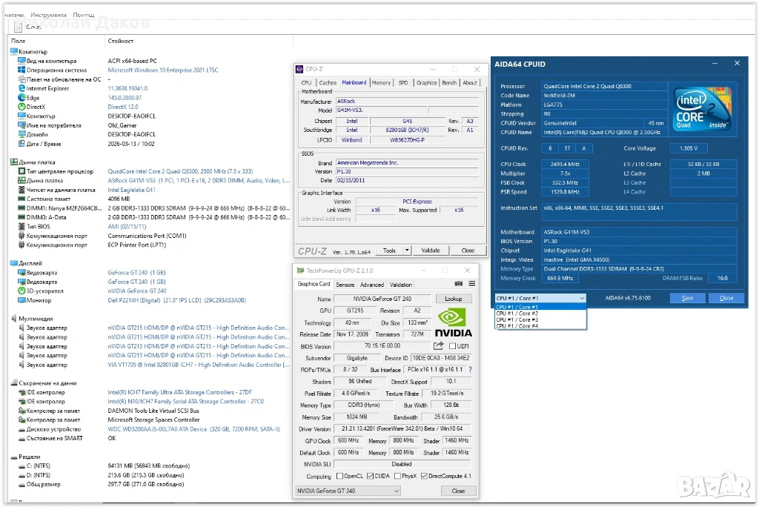The height and width of the screenshot is (507, 759).
Task: Uncheck the CUDA checkbox
Action: [370, 476]
